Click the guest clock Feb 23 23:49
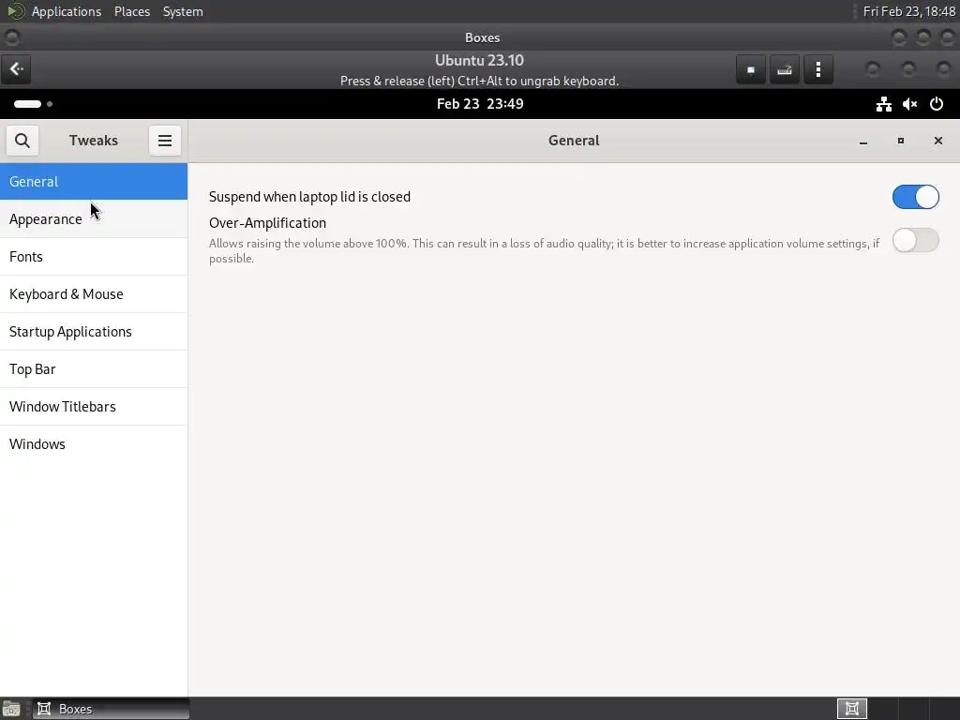960x720 pixels. point(480,104)
